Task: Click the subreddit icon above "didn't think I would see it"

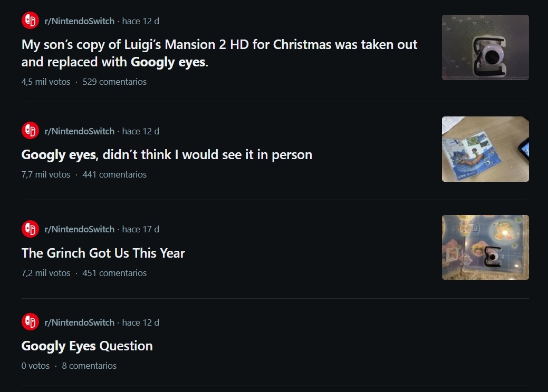Action: [30, 131]
